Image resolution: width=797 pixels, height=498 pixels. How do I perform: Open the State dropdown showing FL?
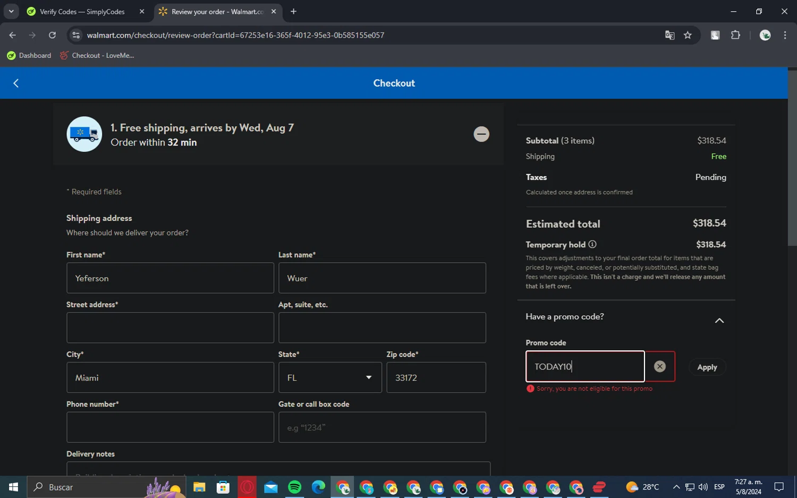(330, 377)
